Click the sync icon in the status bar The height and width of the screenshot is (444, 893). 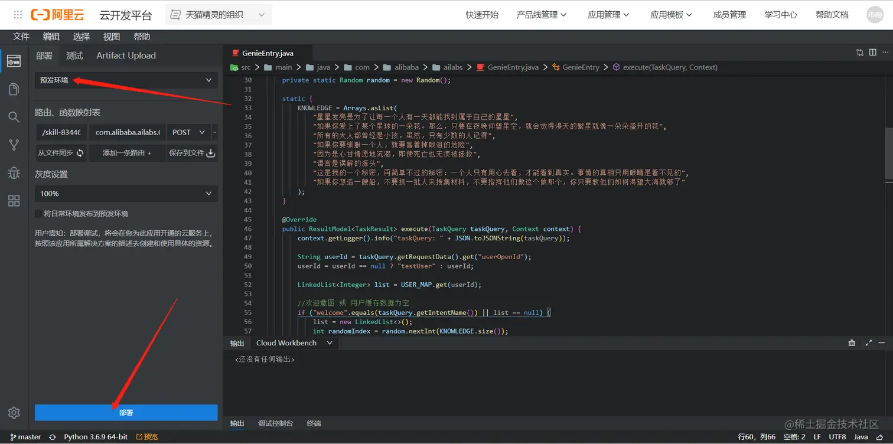click(53, 437)
